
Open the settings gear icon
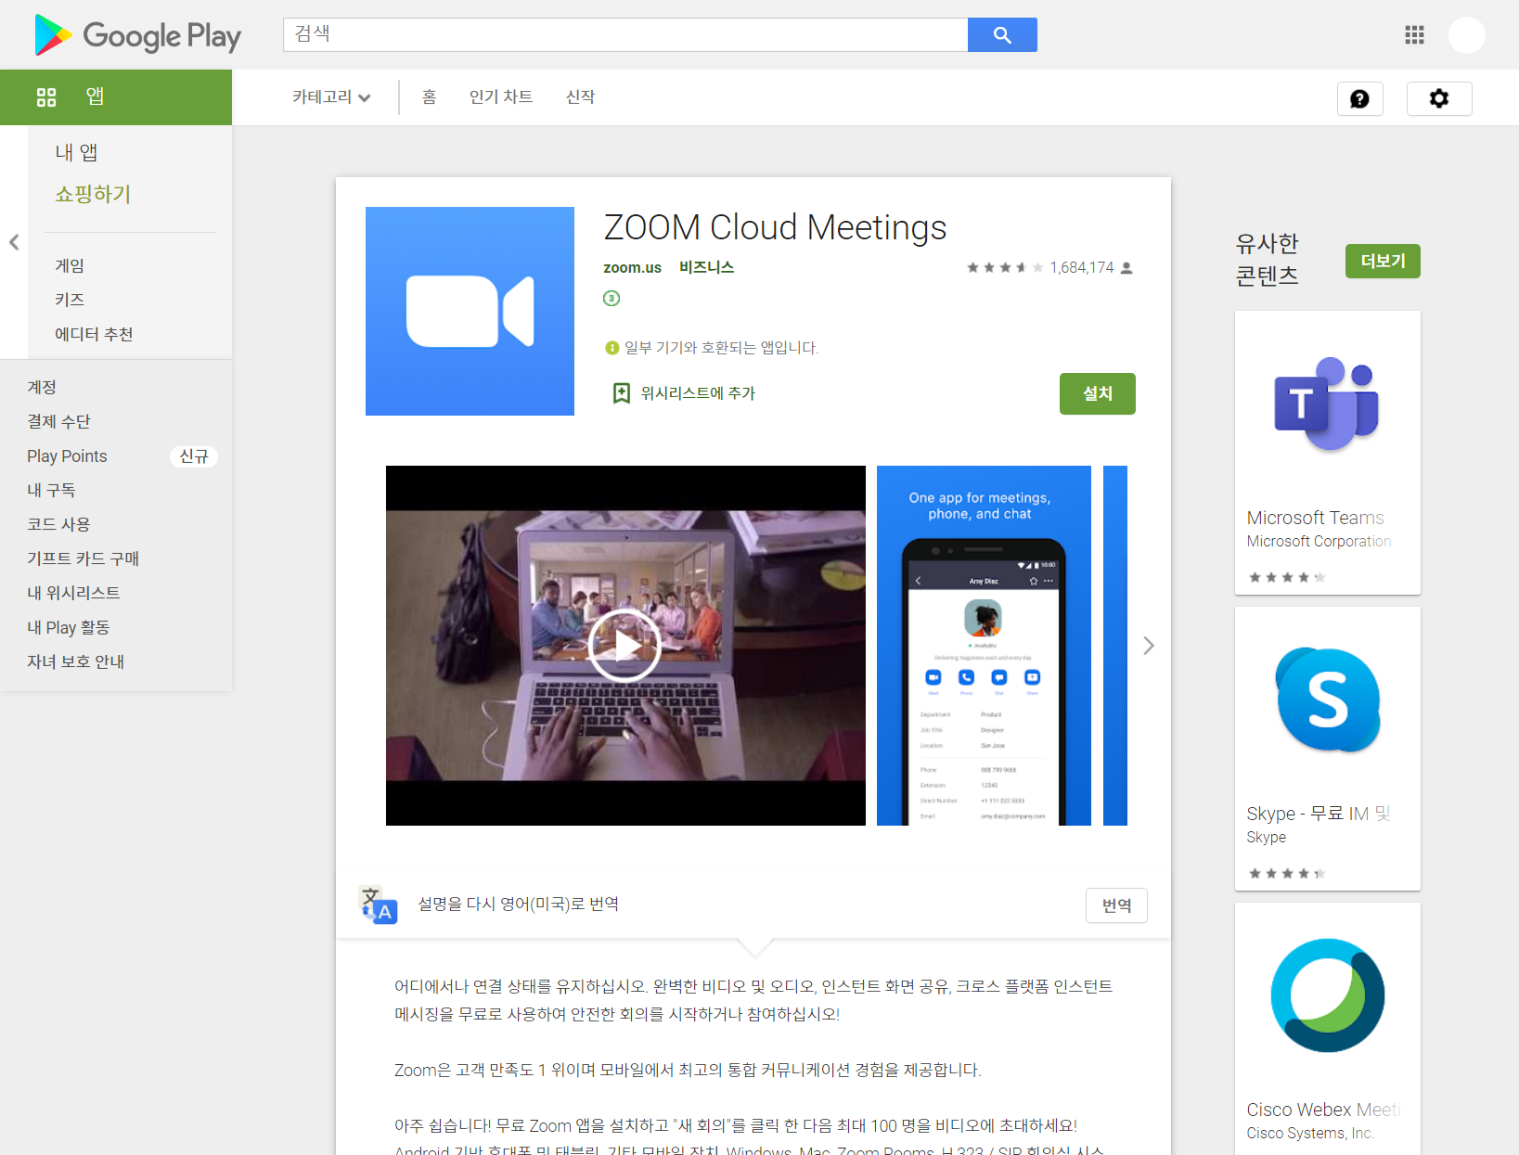click(1439, 98)
